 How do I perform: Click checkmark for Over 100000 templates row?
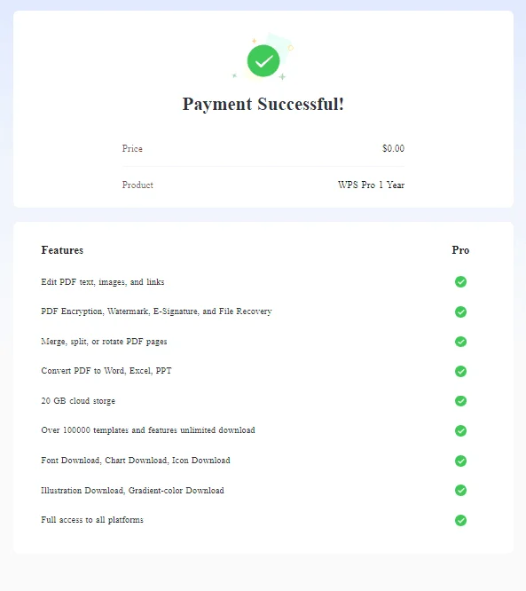pyautogui.click(x=460, y=430)
